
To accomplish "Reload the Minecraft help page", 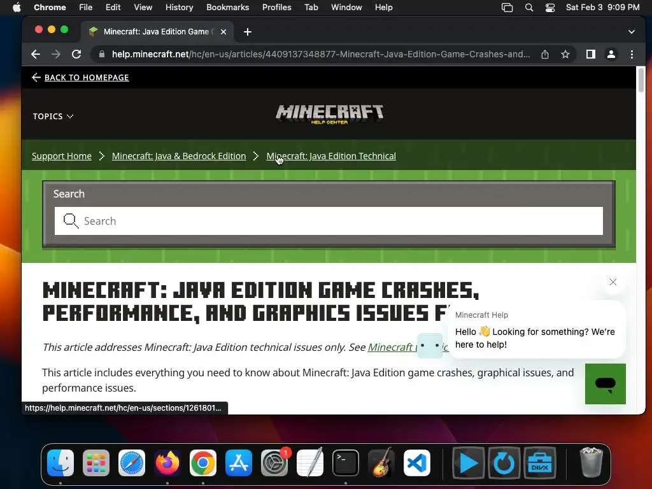I will 76,54.
